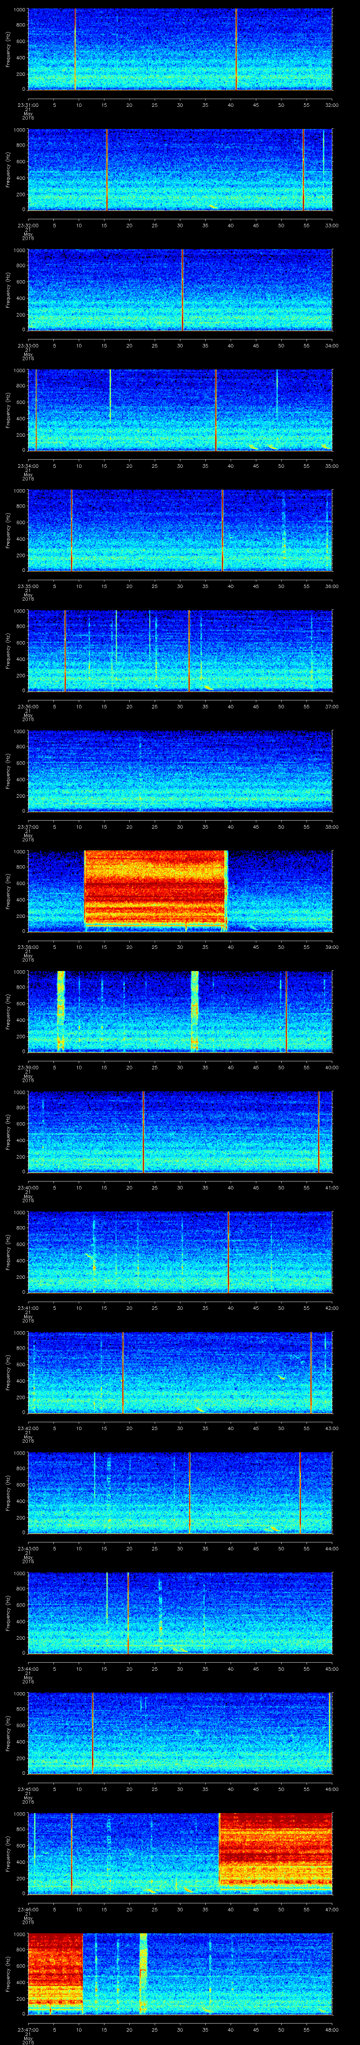Image resolution: width=360 pixels, height=2045 pixels.
Task: Click the 23:34:00 start time label
Action: (28, 465)
